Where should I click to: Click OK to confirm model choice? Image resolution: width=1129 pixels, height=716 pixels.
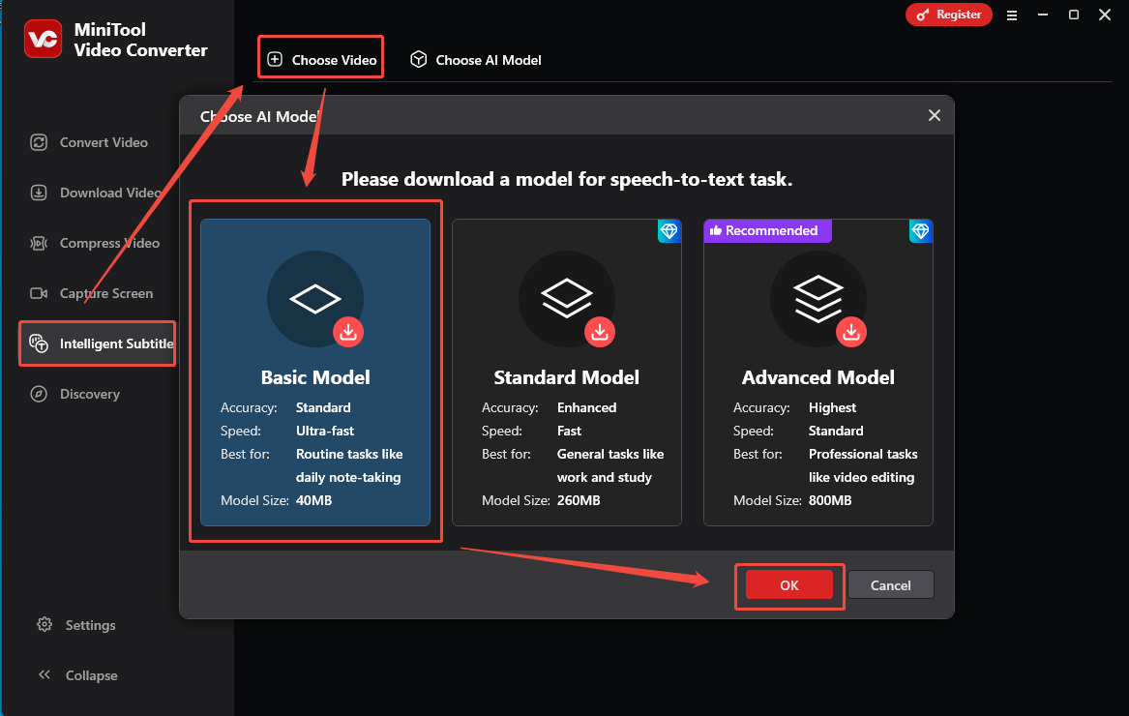[x=789, y=585]
